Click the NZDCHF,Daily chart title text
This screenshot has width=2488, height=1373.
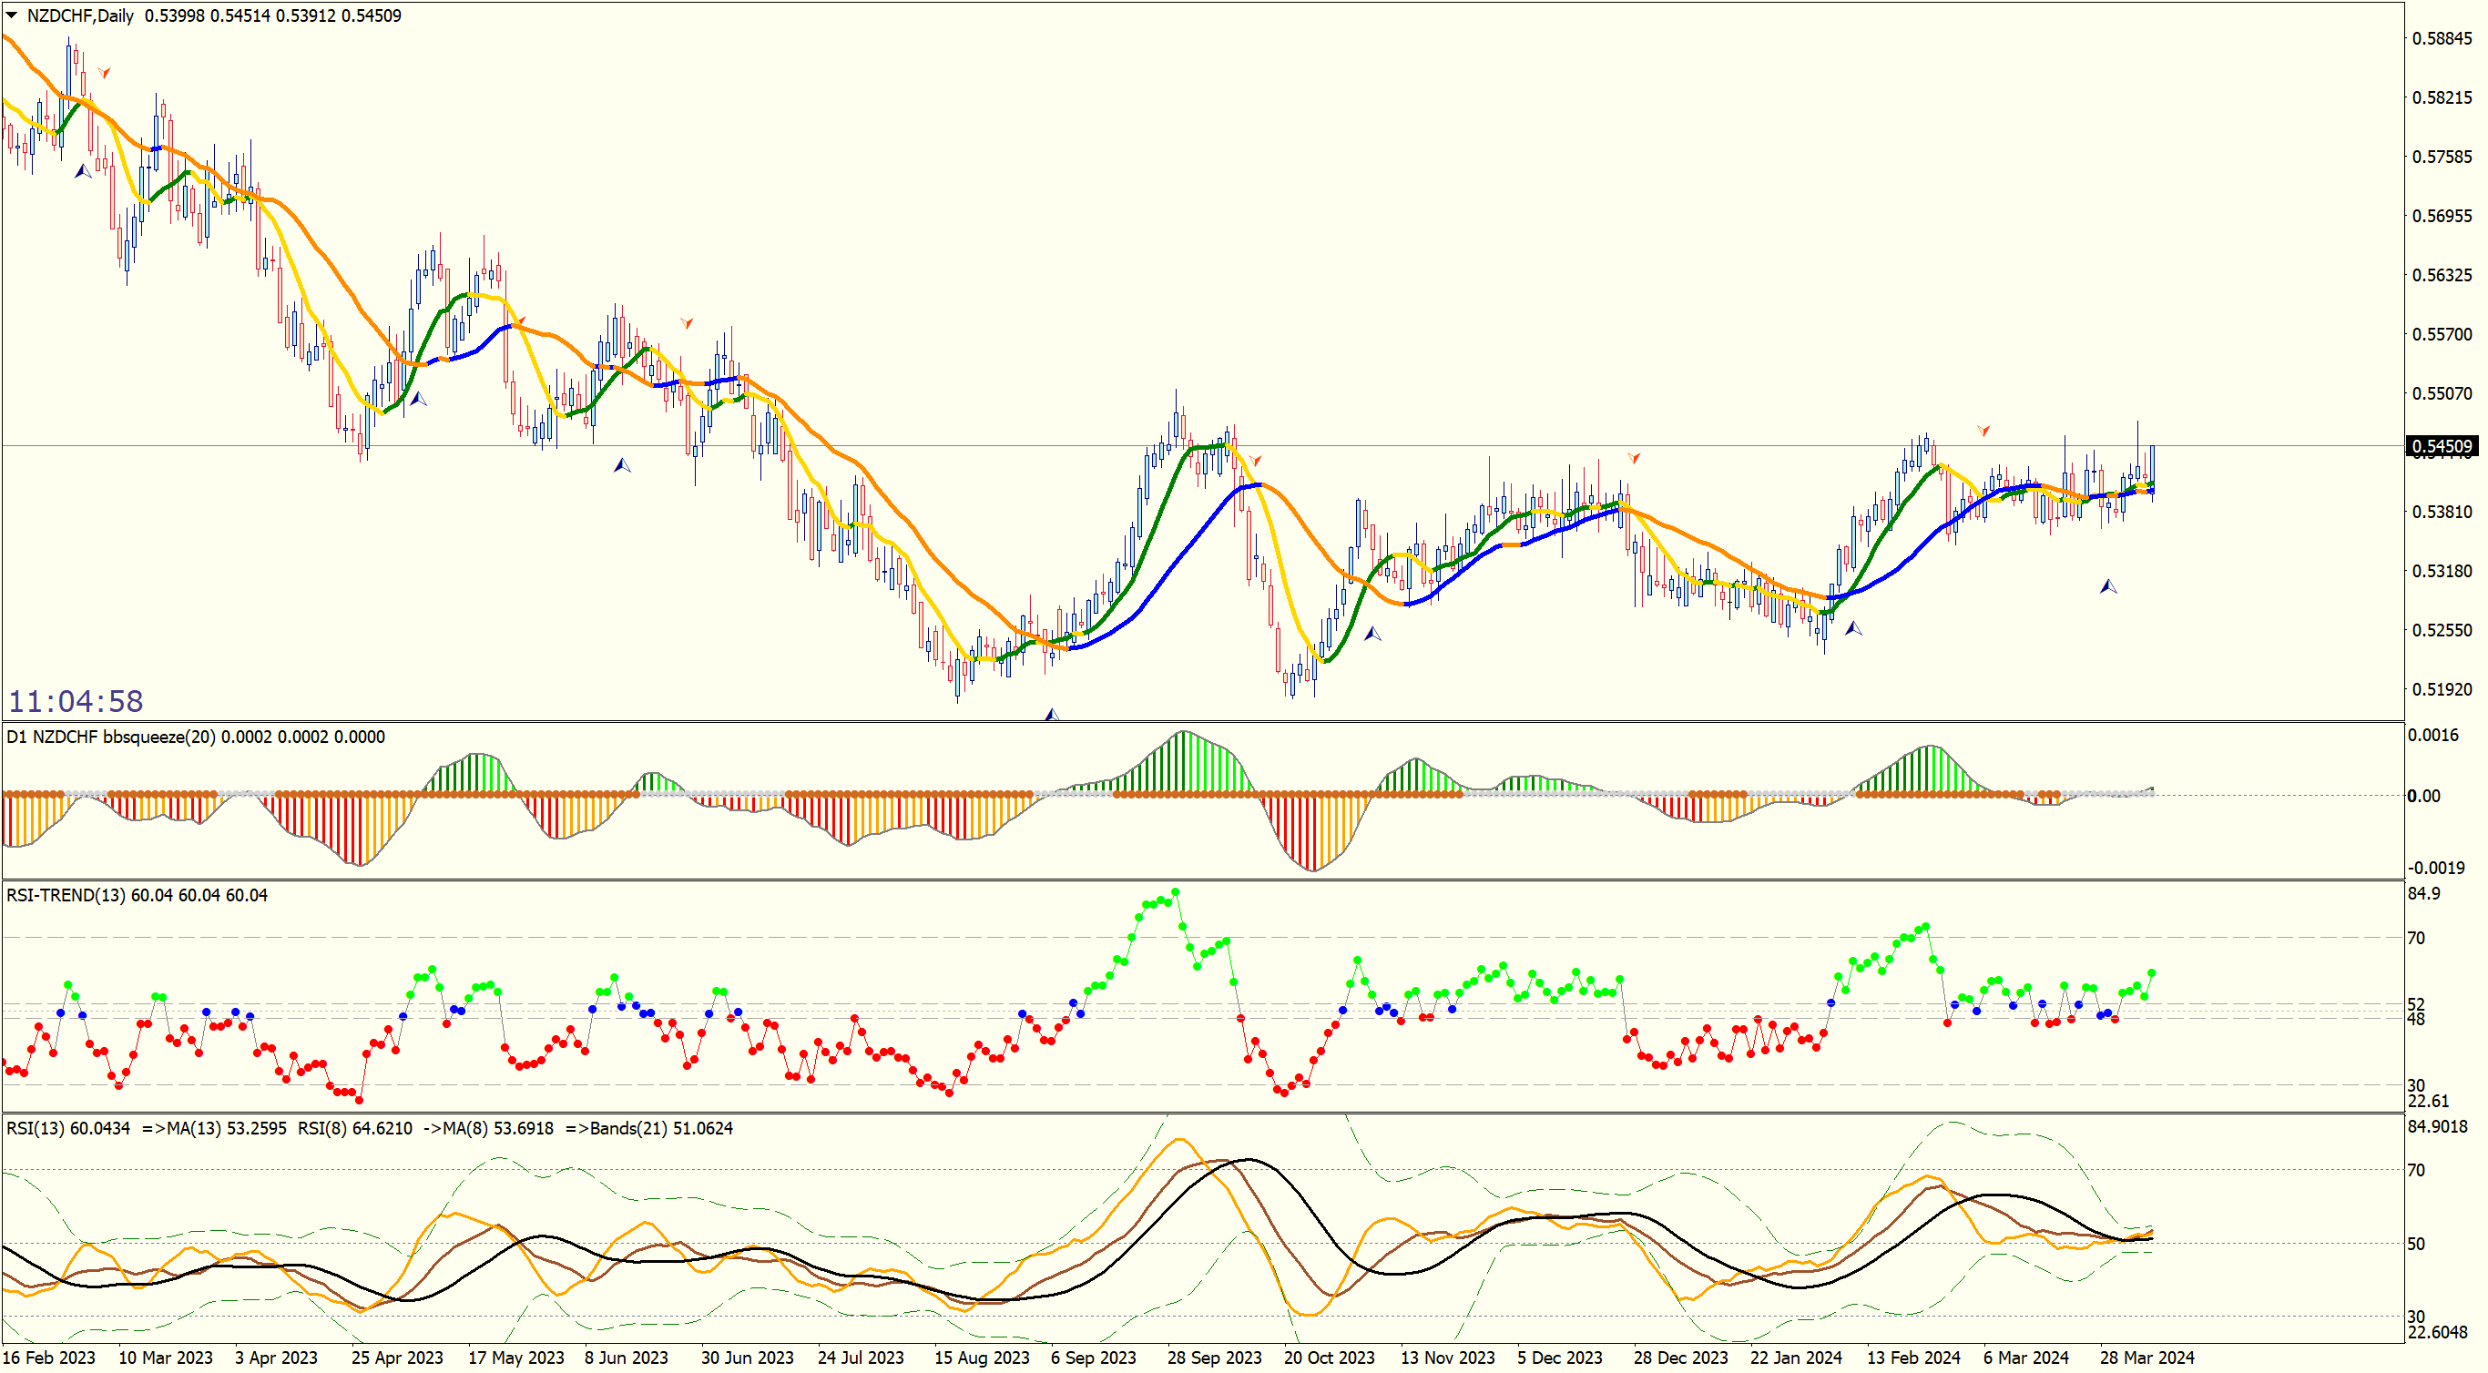pos(79,15)
